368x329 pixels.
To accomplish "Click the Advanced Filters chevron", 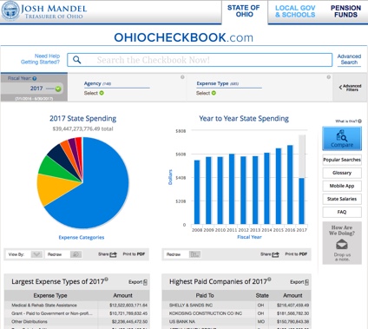I will coord(340,87).
